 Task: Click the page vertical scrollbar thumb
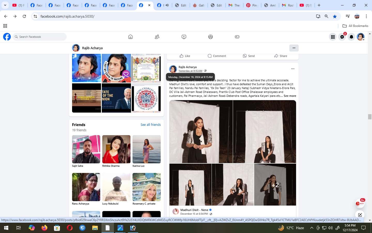[370, 116]
